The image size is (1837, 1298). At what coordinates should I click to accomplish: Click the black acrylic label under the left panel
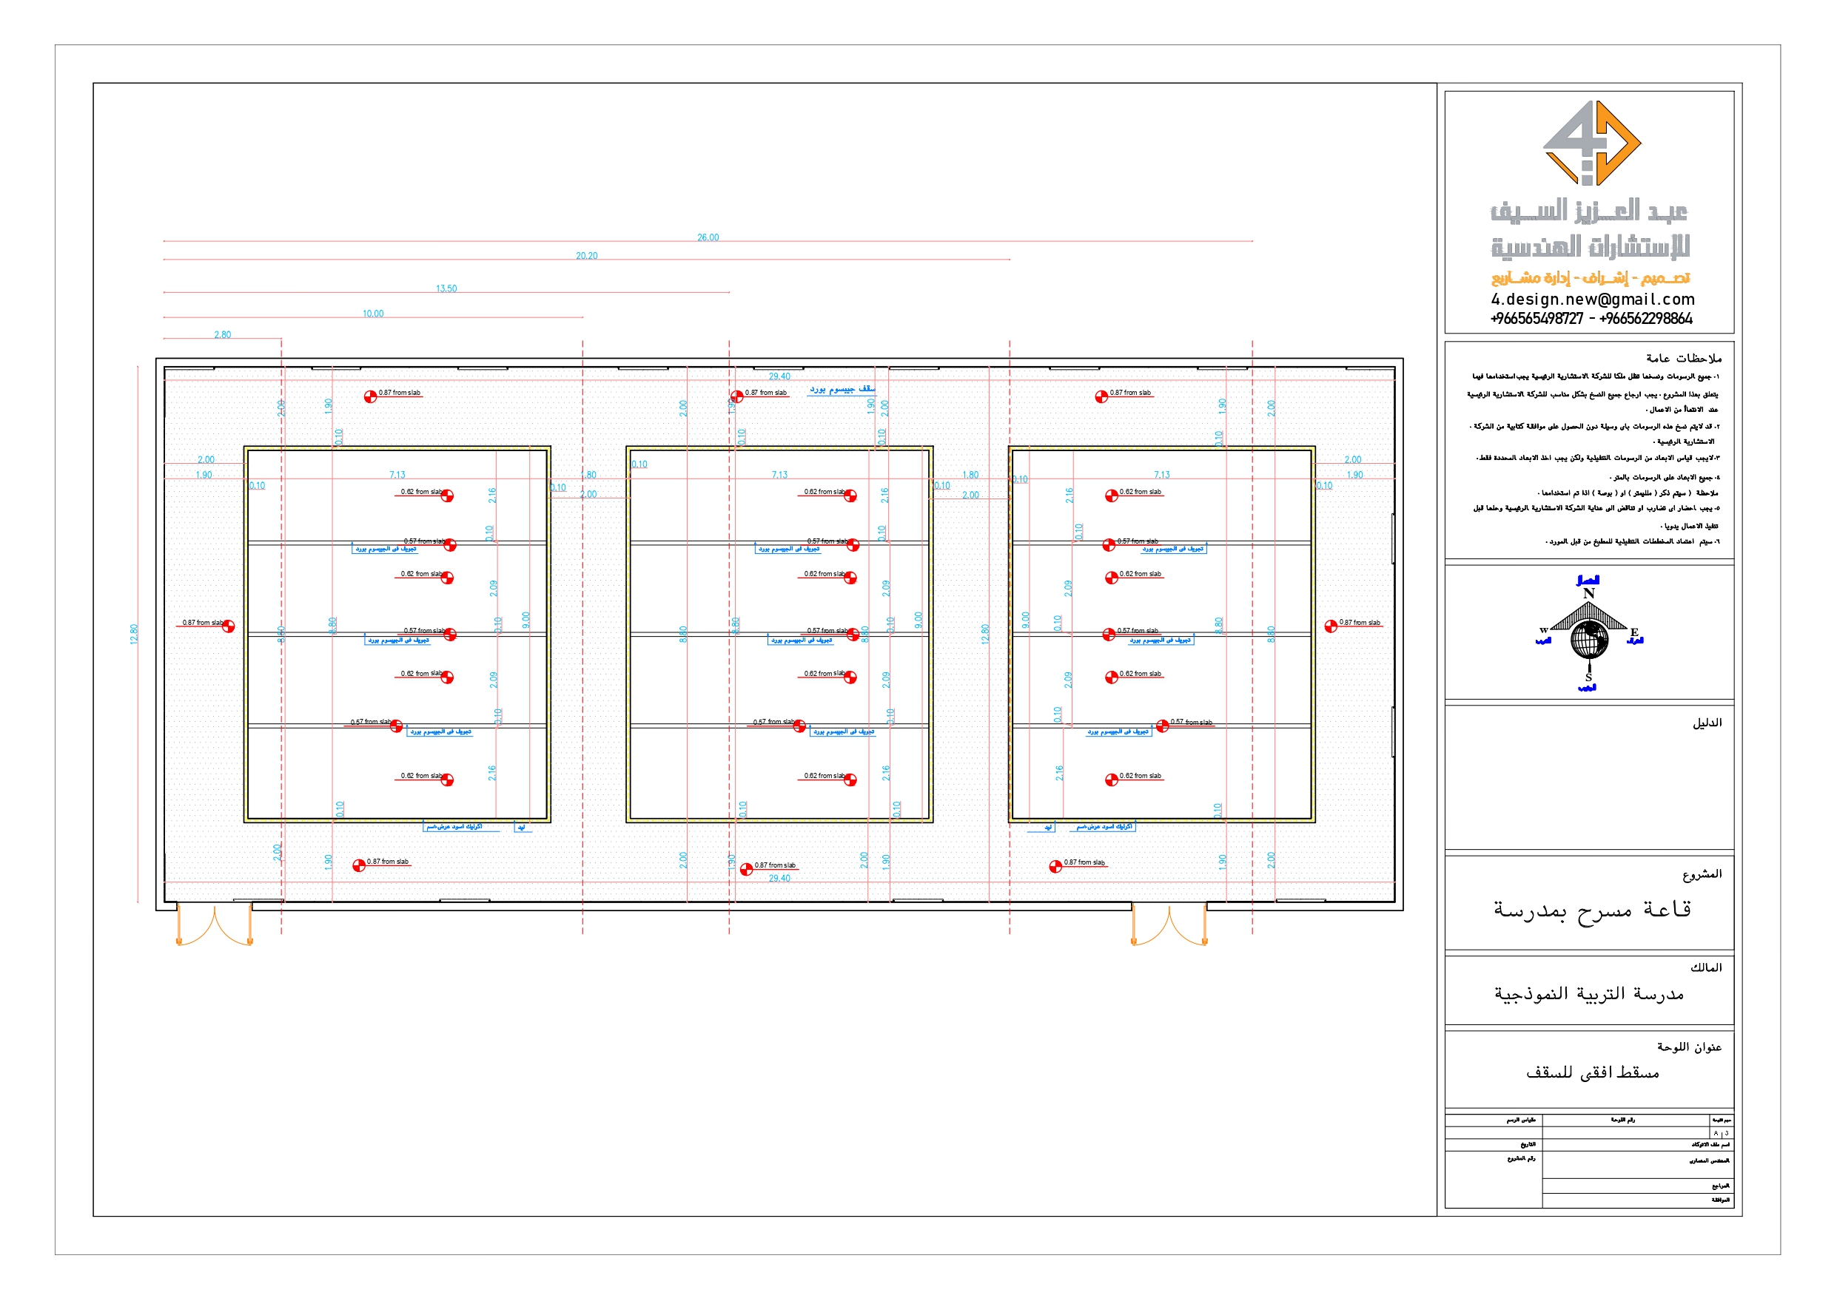(454, 826)
